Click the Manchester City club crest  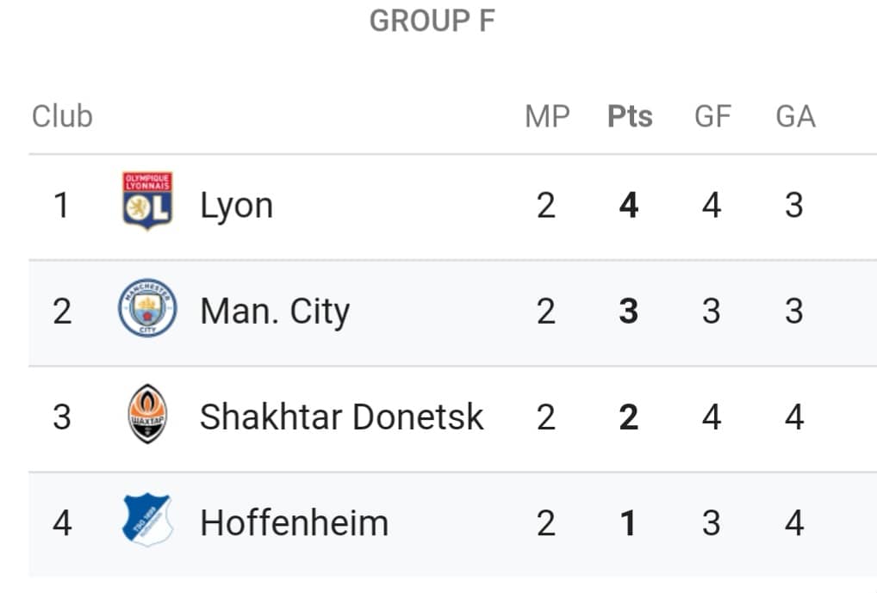point(147,308)
